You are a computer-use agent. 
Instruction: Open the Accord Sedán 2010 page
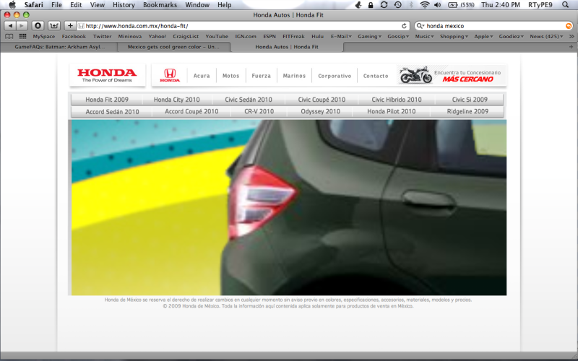tap(113, 112)
